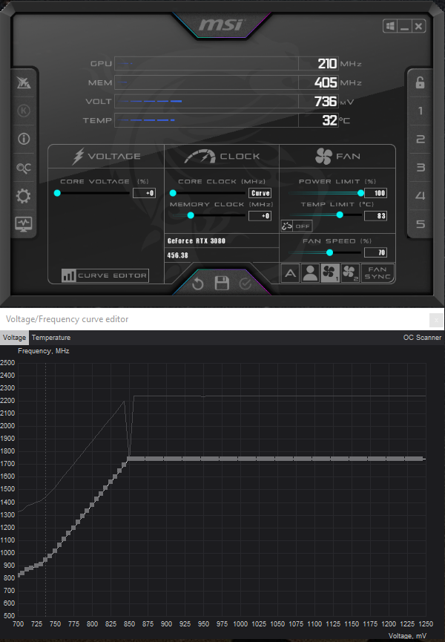The height and width of the screenshot is (642, 445).
Task: Toggle the profile lock icon
Action: point(420,82)
